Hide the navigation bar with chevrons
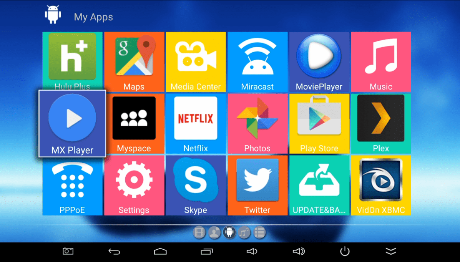 point(391,252)
